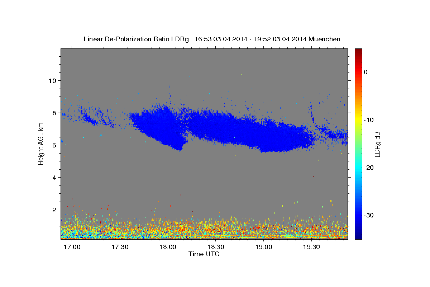This screenshot has height=287, width=430.
Task: Click the height tick label 6
Action: 55,145
